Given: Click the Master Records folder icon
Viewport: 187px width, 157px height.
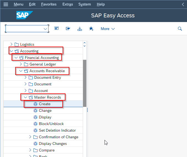Looking at the screenshot, I should [x=31, y=98].
